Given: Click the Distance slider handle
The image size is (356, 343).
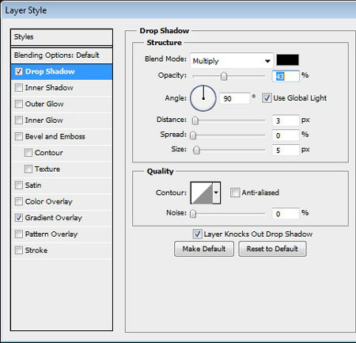Looking at the screenshot, I should 195,121.
